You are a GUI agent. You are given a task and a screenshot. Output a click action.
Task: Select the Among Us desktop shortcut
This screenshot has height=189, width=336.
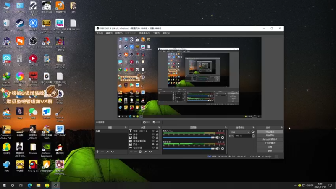pos(33,166)
